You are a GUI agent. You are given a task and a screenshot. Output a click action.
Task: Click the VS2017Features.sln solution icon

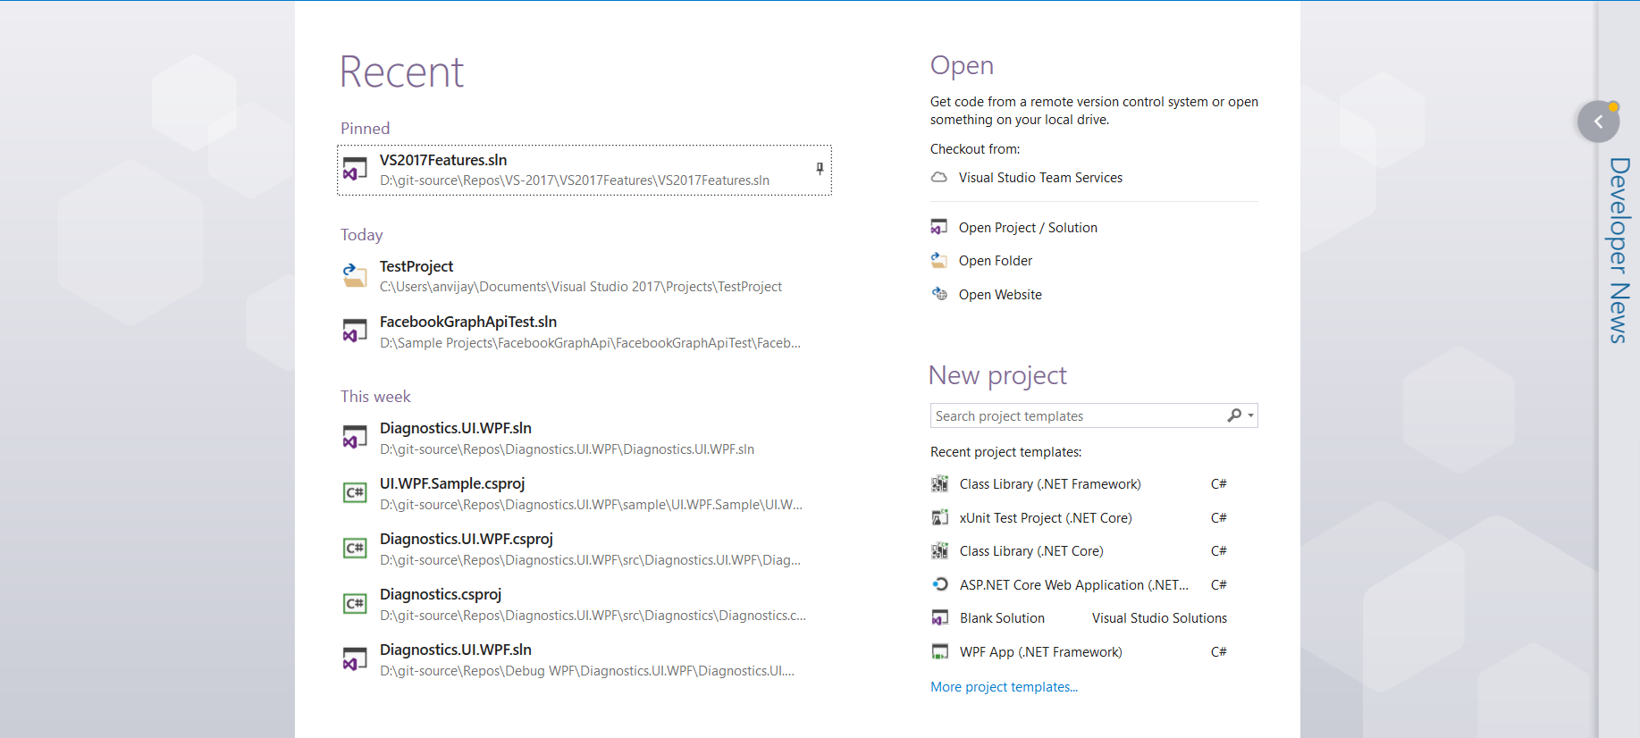click(x=355, y=169)
